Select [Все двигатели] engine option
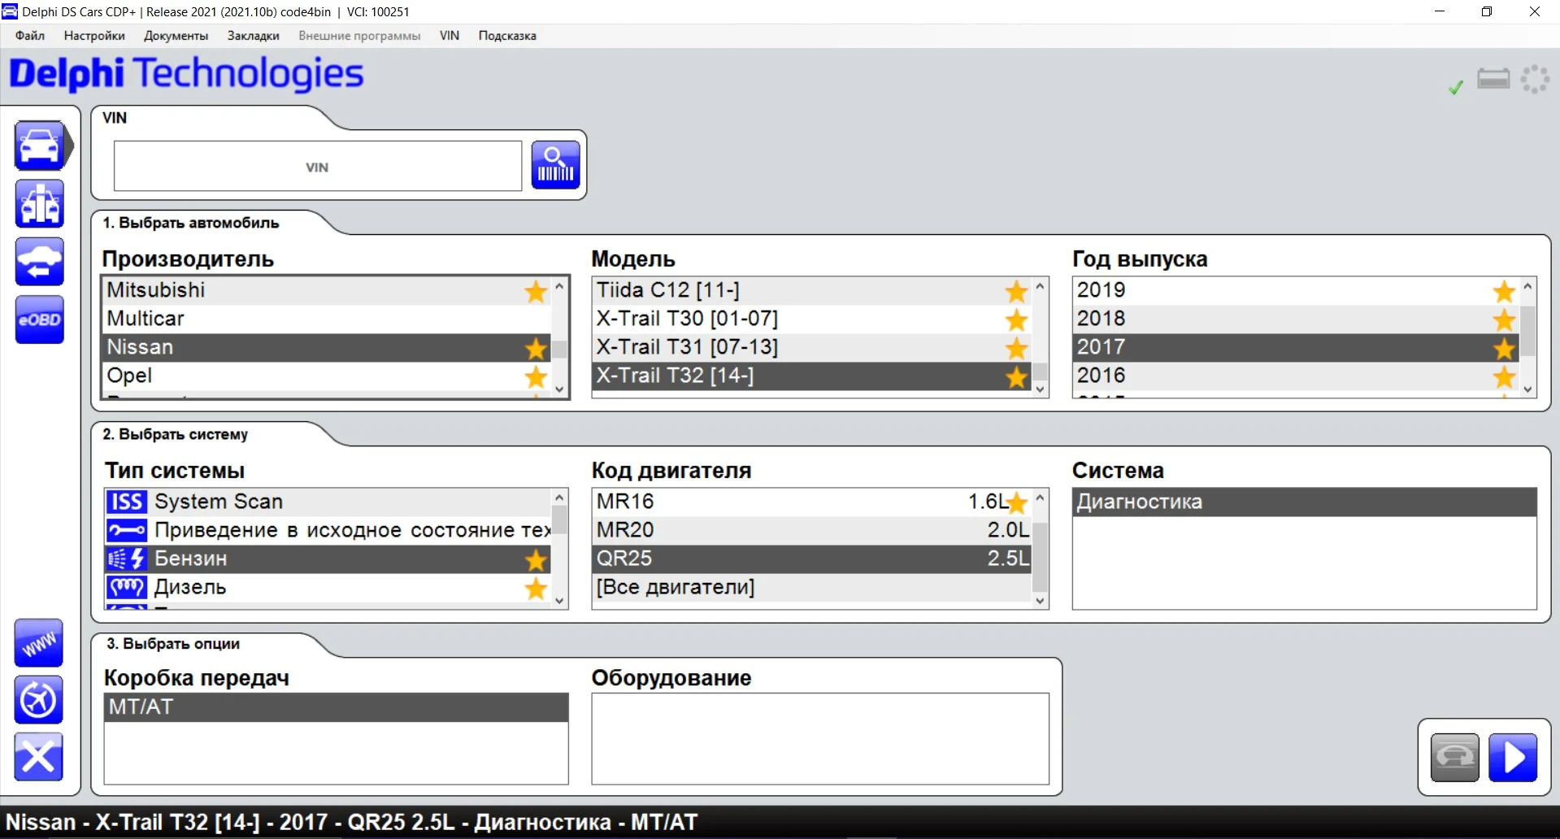 tap(812, 587)
